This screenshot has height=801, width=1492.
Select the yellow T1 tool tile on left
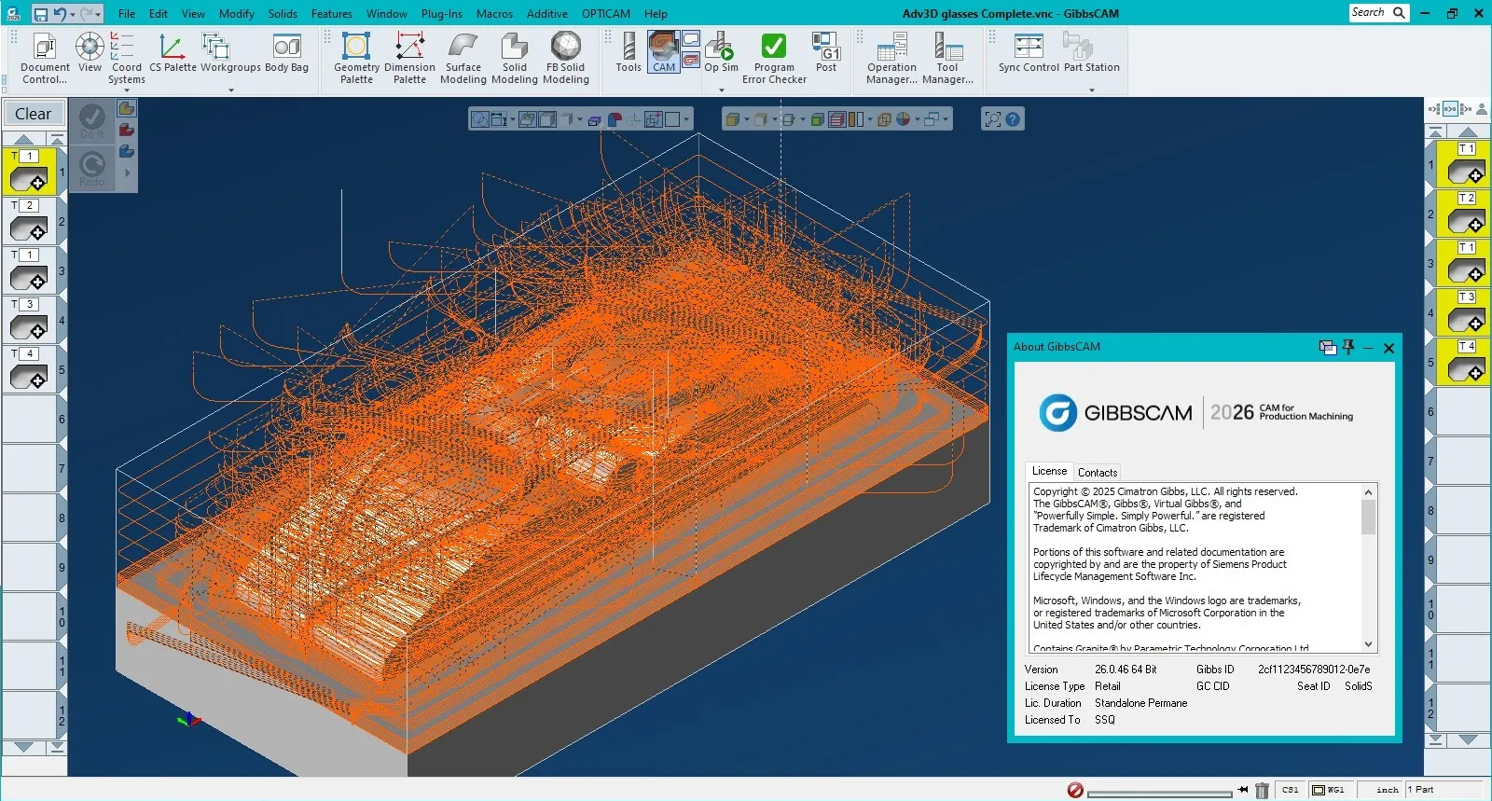click(30, 173)
